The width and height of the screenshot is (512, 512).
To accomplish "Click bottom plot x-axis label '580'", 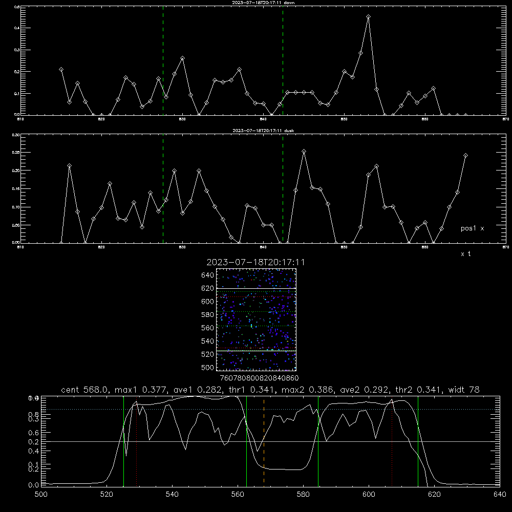I will pyautogui.click(x=303, y=494).
